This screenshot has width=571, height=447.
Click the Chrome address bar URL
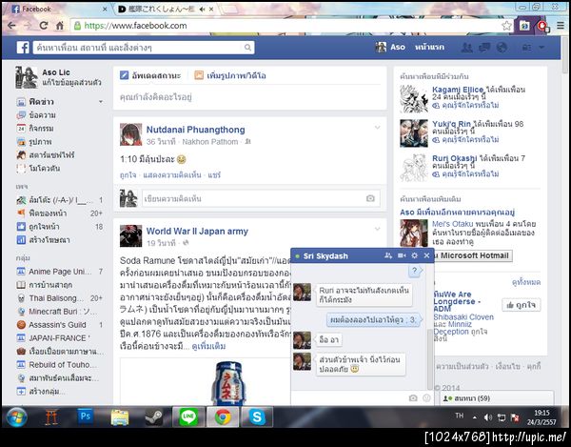[x=135, y=26]
